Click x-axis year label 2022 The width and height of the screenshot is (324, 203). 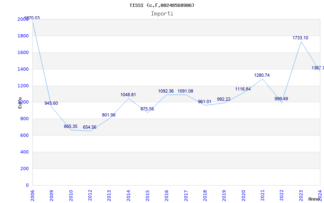(x=281, y=196)
